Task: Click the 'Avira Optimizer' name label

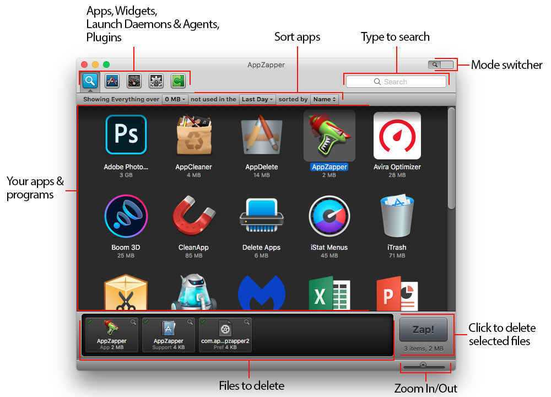Action: point(397,167)
